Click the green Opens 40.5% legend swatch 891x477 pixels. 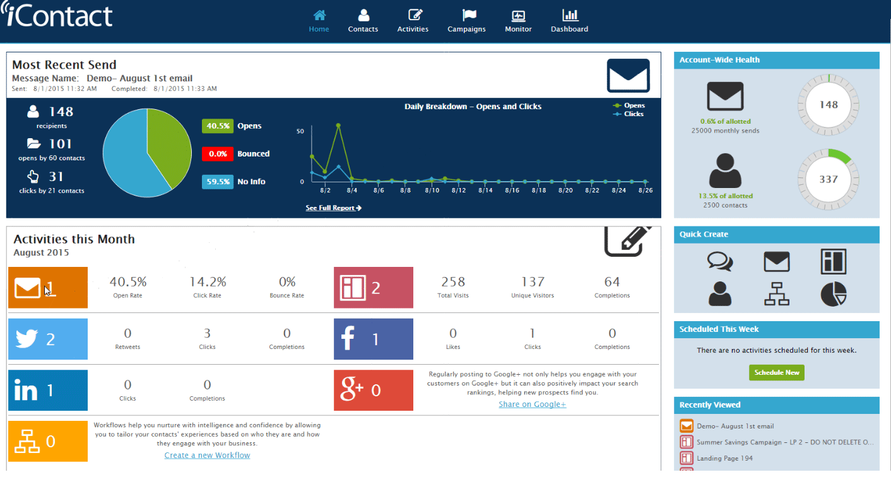pos(217,126)
